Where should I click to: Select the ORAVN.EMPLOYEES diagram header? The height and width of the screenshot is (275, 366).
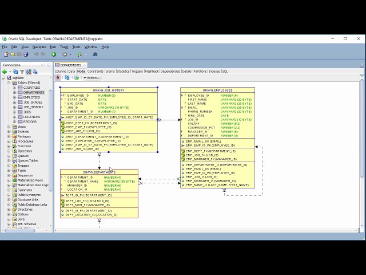point(217,90)
